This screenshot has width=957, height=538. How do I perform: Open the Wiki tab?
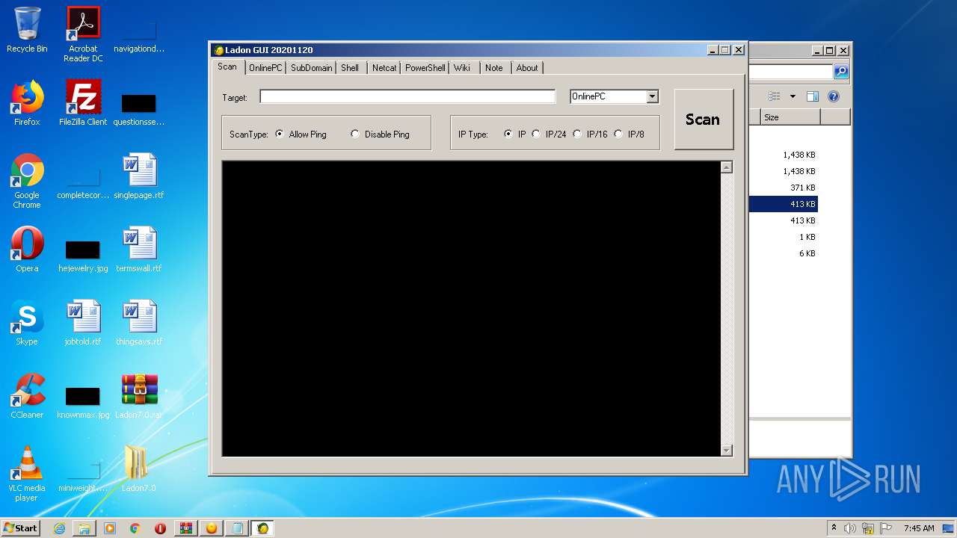[x=462, y=67]
